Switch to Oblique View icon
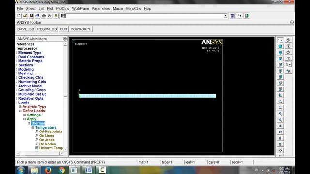This screenshot has height=174, width=310. click(280, 53)
